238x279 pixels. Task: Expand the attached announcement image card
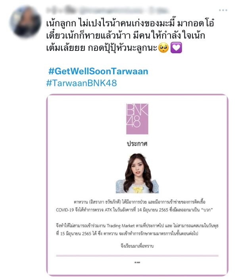tap(137, 185)
